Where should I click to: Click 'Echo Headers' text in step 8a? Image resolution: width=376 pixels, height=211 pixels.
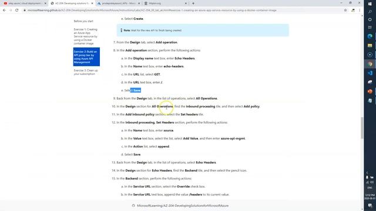(184, 59)
